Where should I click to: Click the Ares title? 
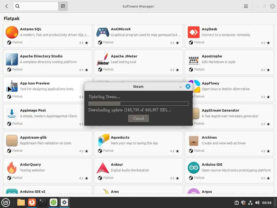[115, 191]
